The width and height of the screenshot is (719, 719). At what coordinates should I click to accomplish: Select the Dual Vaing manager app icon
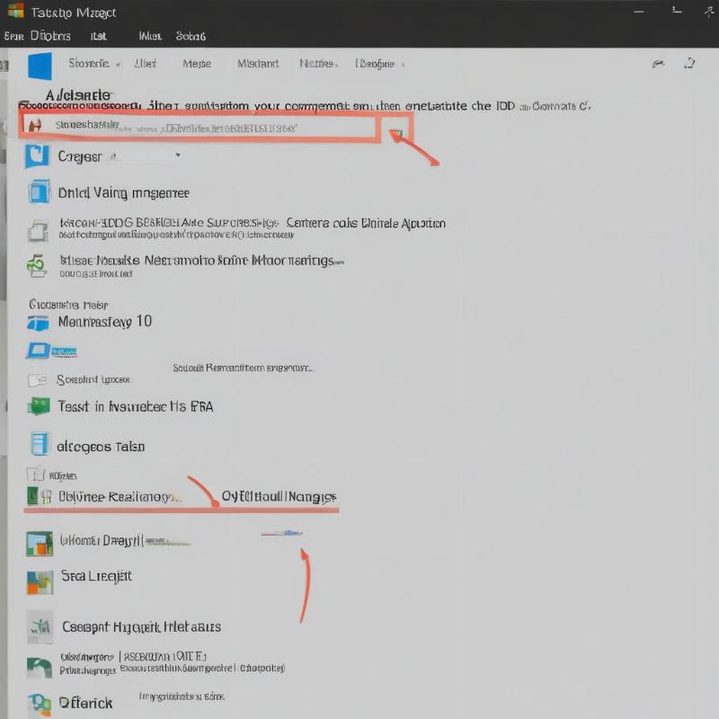tap(39, 192)
